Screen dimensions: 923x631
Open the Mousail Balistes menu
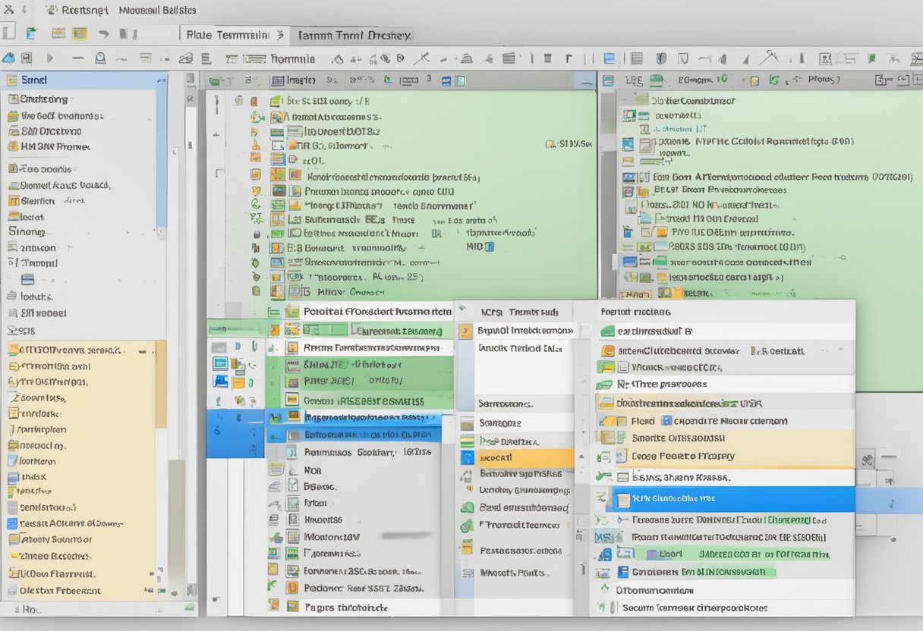click(157, 11)
